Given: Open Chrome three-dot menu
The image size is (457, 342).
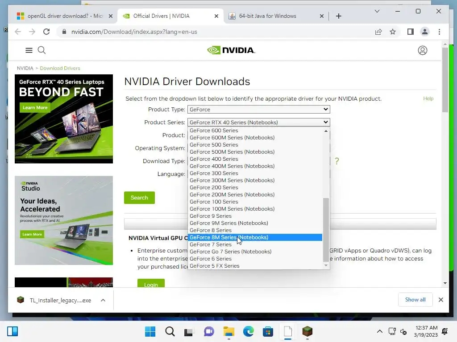Looking at the screenshot, I should click(439, 32).
